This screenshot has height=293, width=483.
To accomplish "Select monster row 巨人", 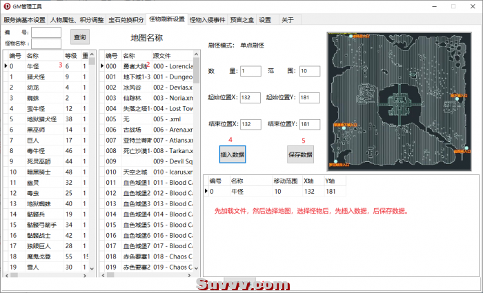I will coord(46,141).
